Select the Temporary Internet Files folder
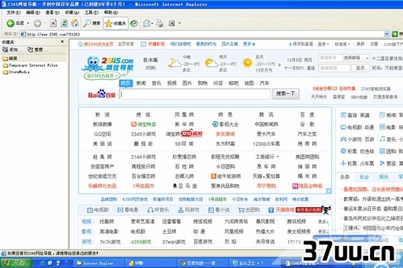This screenshot has width=403, height=268. click(30, 66)
